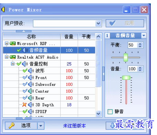157x135 pixels.
Task: Collapse the Realtek AC97 Audio node
Action: [x=7, y=57]
